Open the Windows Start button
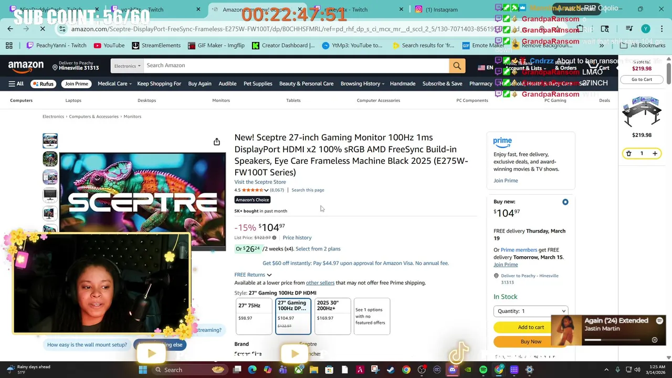Image resolution: width=672 pixels, height=378 pixels. 143,370
